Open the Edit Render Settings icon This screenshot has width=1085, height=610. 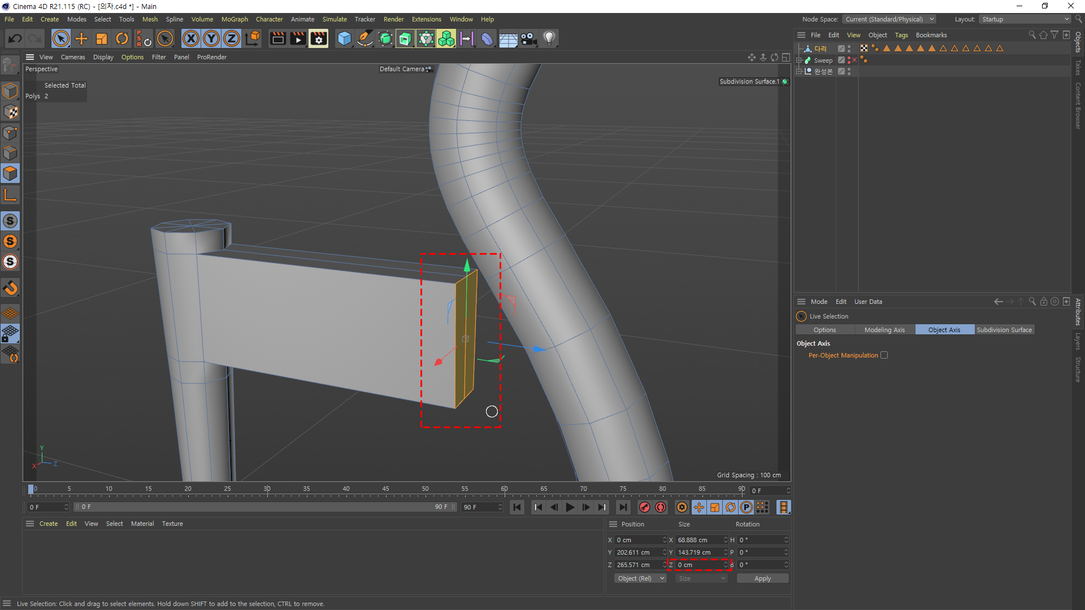pos(318,38)
